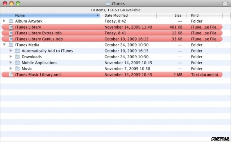The image size is (231, 142).
Task: Select the Mobile Applications folder name
Action: pos(39,63)
